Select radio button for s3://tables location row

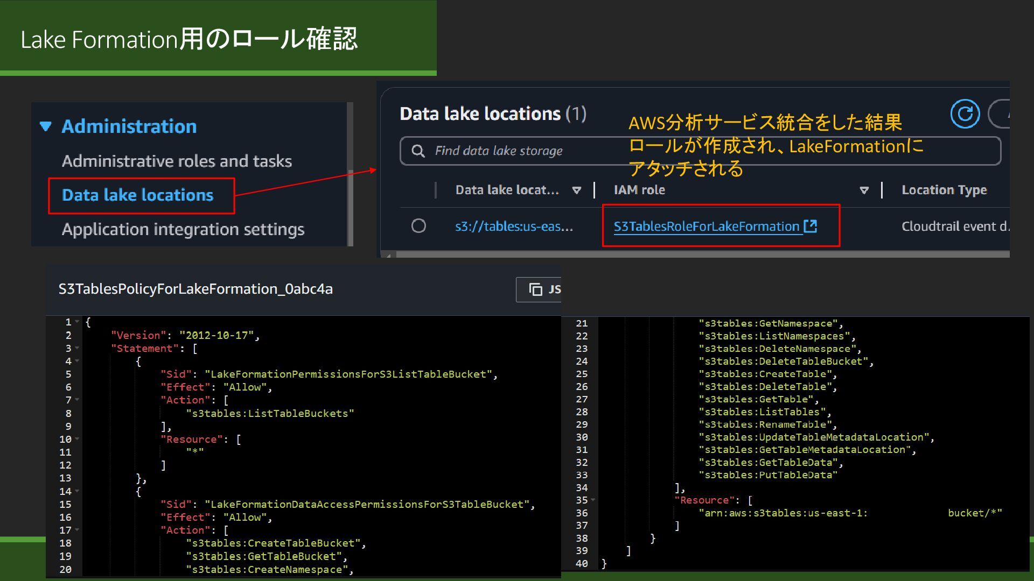click(x=418, y=226)
